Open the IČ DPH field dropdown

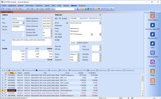[x=101, y=19]
